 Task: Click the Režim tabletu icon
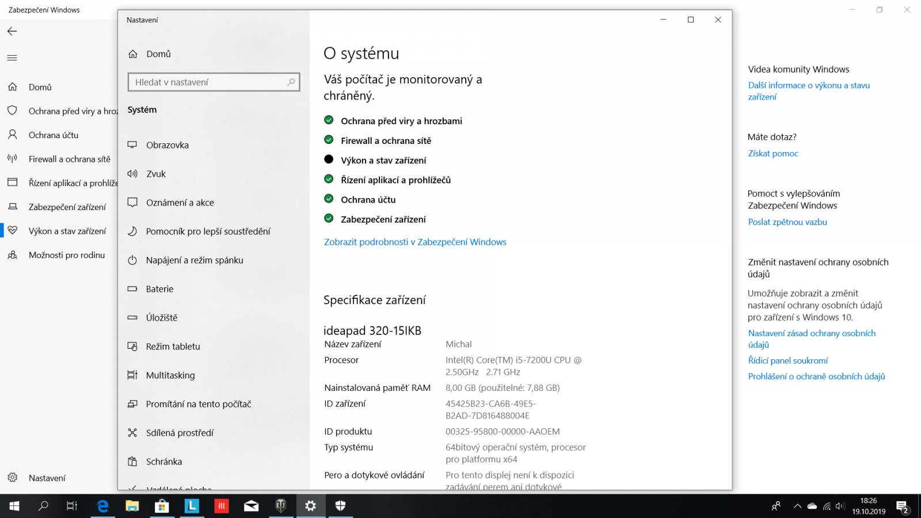(x=132, y=346)
